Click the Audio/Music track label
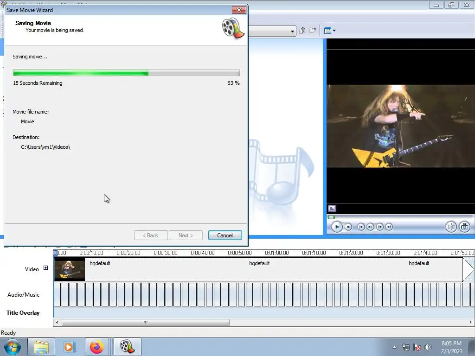The height and width of the screenshot is (356, 475). click(23, 294)
